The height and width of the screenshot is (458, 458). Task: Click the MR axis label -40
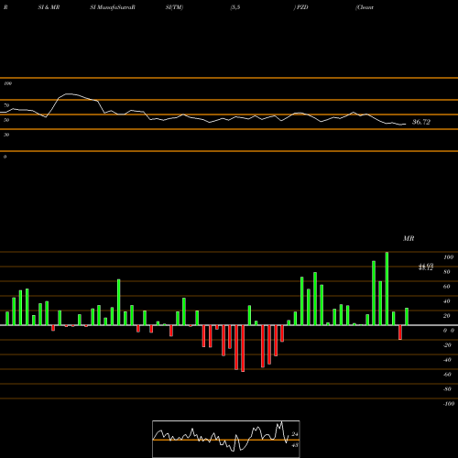pyautogui.click(x=447, y=360)
